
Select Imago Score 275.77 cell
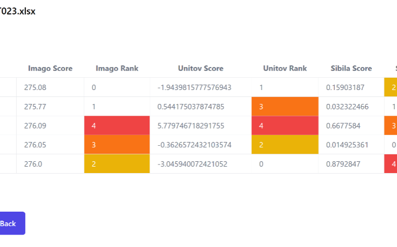(x=50, y=107)
